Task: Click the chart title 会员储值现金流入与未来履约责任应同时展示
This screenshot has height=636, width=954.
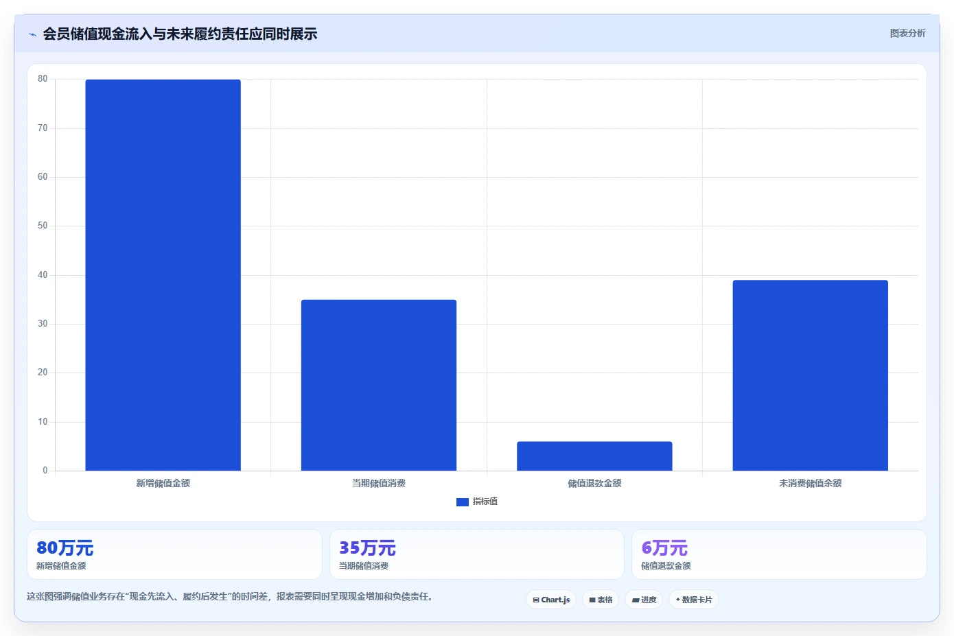Action: pos(180,34)
